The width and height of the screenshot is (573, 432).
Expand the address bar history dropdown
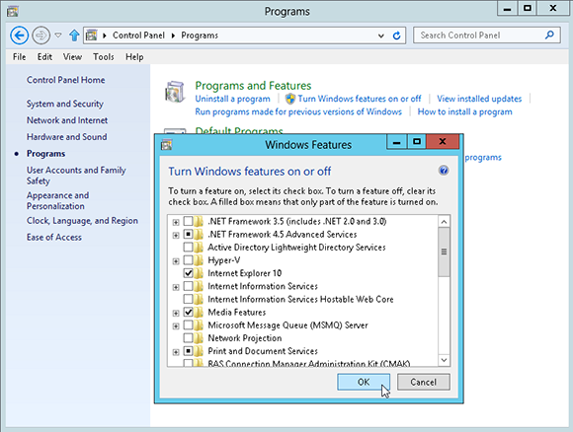[x=381, y=36]
